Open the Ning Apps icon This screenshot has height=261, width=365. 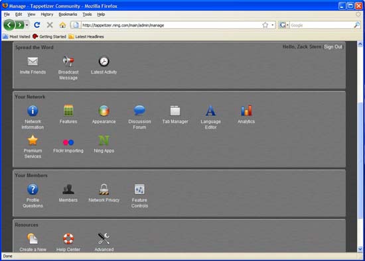104,140
